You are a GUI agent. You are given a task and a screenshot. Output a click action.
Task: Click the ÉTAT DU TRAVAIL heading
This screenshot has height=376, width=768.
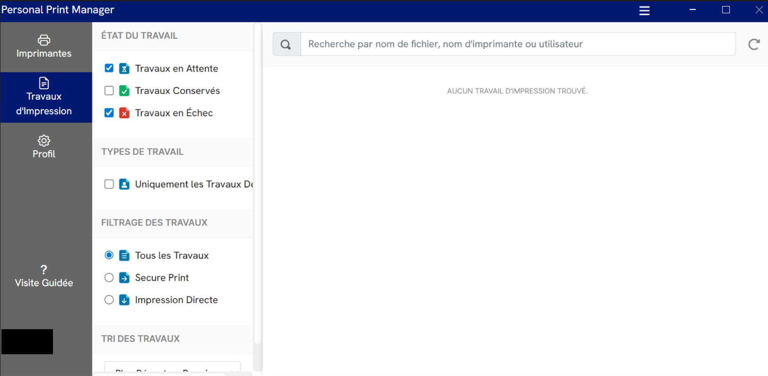click(x=140, y=35)
